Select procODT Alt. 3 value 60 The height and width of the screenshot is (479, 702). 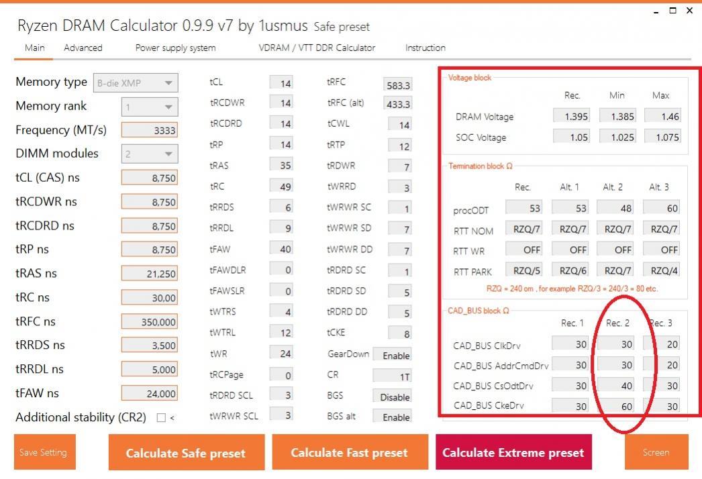click(x=661, y=208)
